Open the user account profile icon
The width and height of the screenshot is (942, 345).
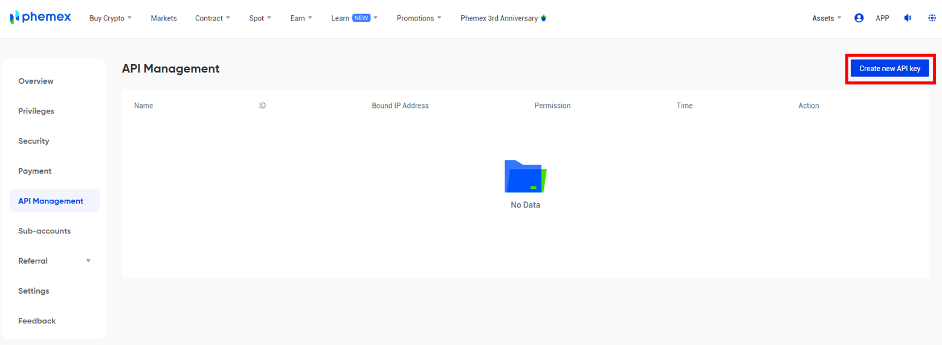[859, 18]
